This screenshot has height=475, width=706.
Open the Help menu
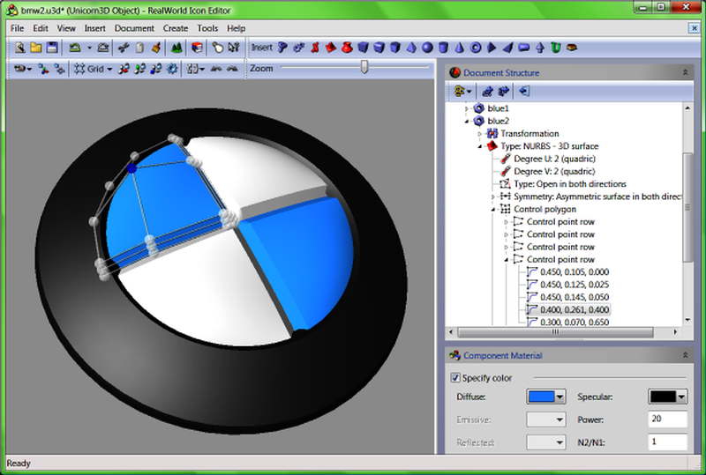coord(236,28)
